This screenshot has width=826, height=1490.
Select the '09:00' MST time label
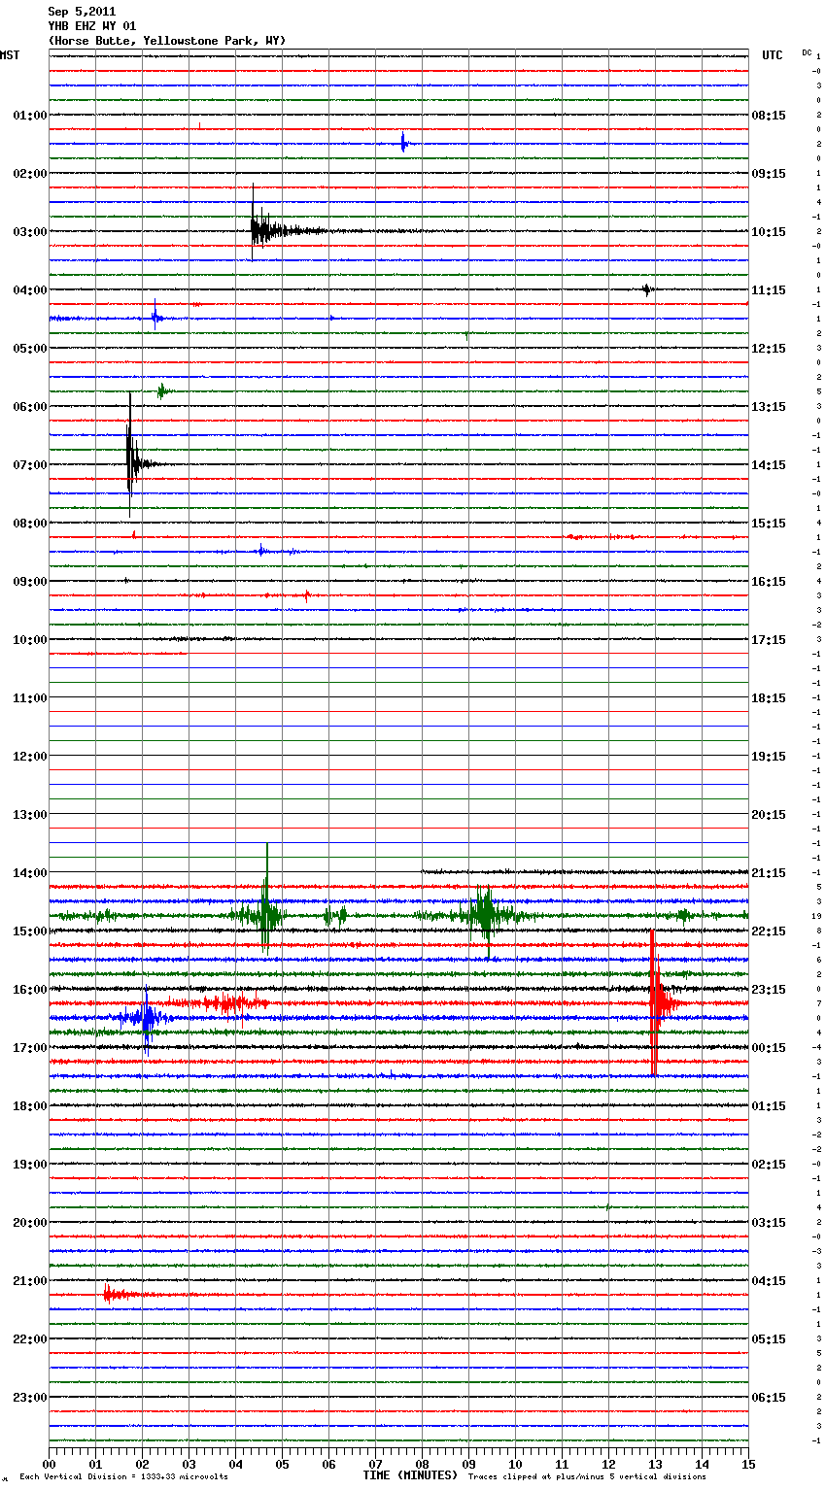30,582
